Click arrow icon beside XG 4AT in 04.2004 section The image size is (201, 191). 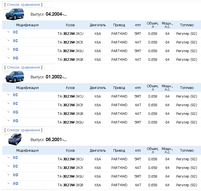coord(8,58)
